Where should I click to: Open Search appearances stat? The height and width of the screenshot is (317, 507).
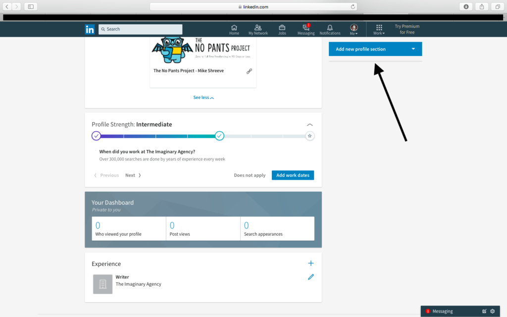click(x=277, y=228)
